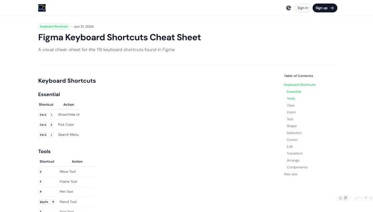
Task: Go to Selection section in contents list
Action: 294,133
